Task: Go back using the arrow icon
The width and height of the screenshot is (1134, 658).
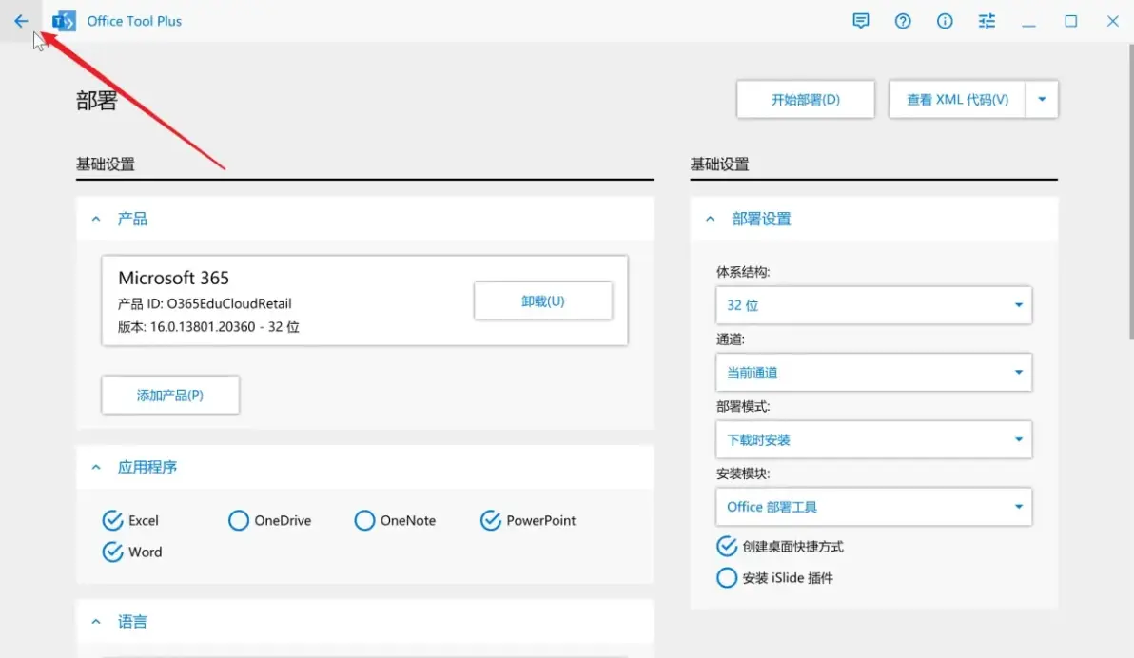Action: 21,21
